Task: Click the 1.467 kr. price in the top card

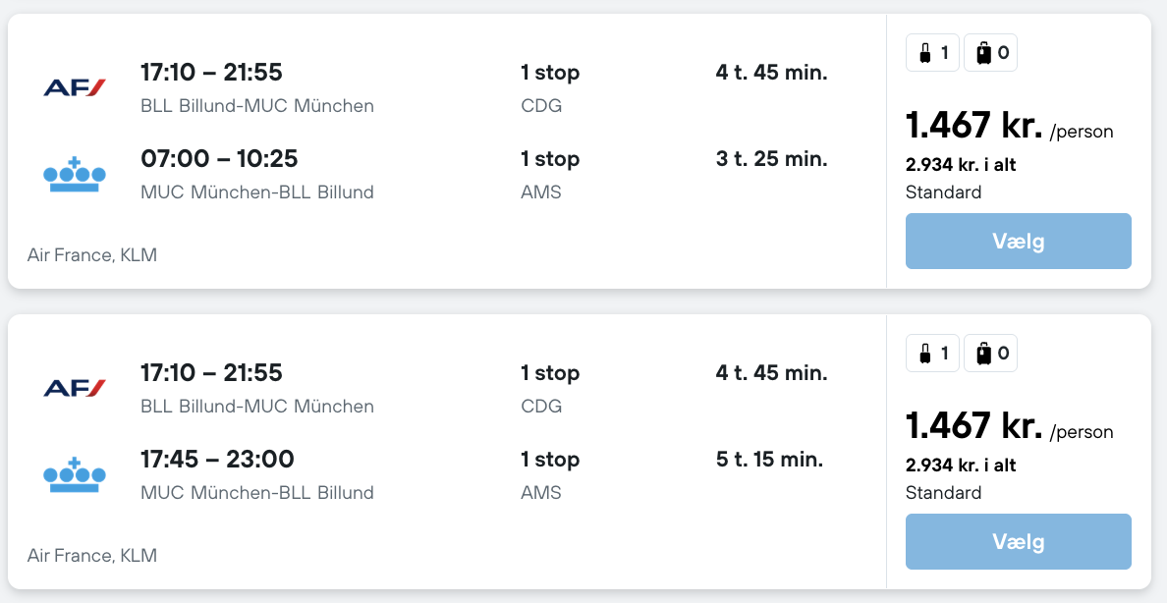Action: pos(972,126)
